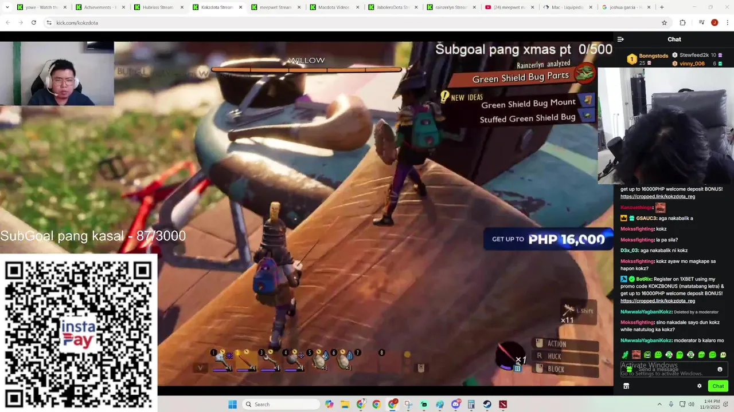Collapse the chat panel with the arrow icon

pyautogui.click(x=620, y=39)
